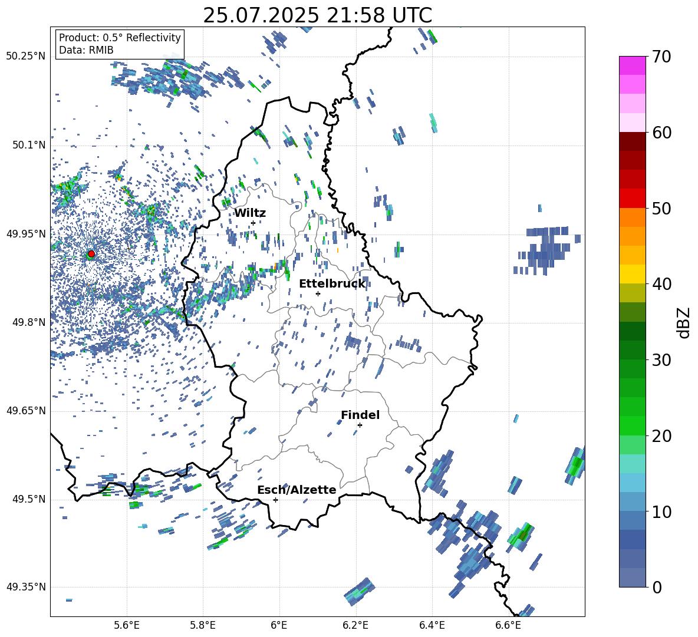
Task: Click the Esch/Alzette station cross marker
Action: 275,500
